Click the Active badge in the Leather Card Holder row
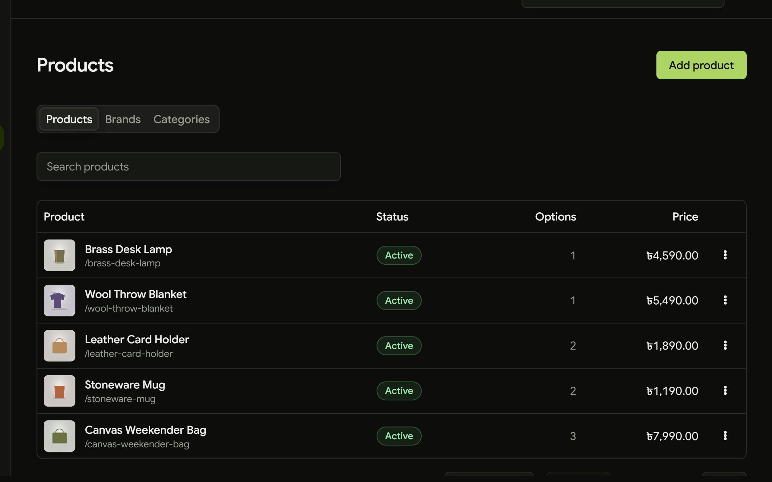Screen dimensions: 772x482 coord(399,346)
